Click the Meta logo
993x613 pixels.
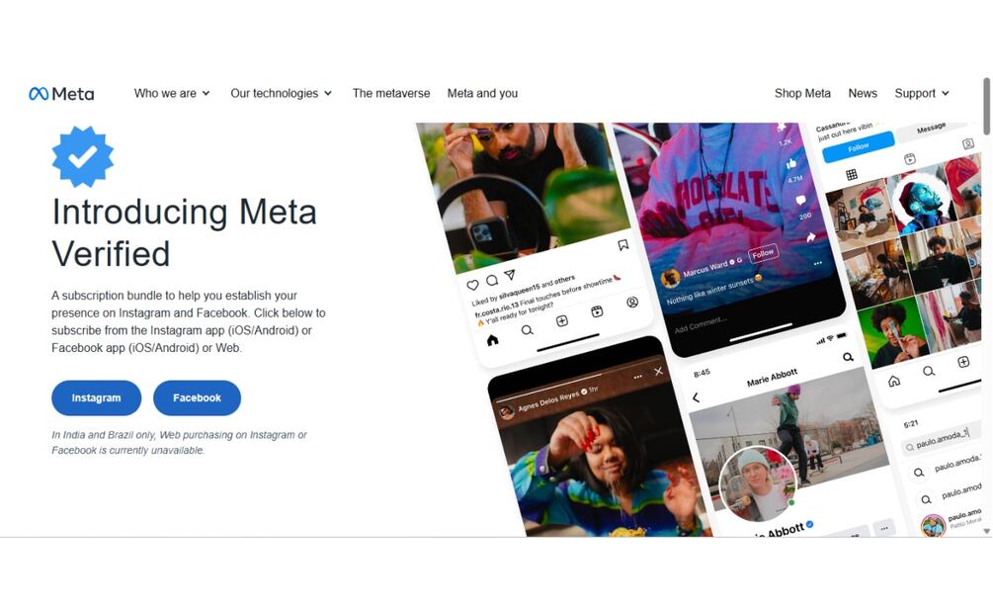61,94
